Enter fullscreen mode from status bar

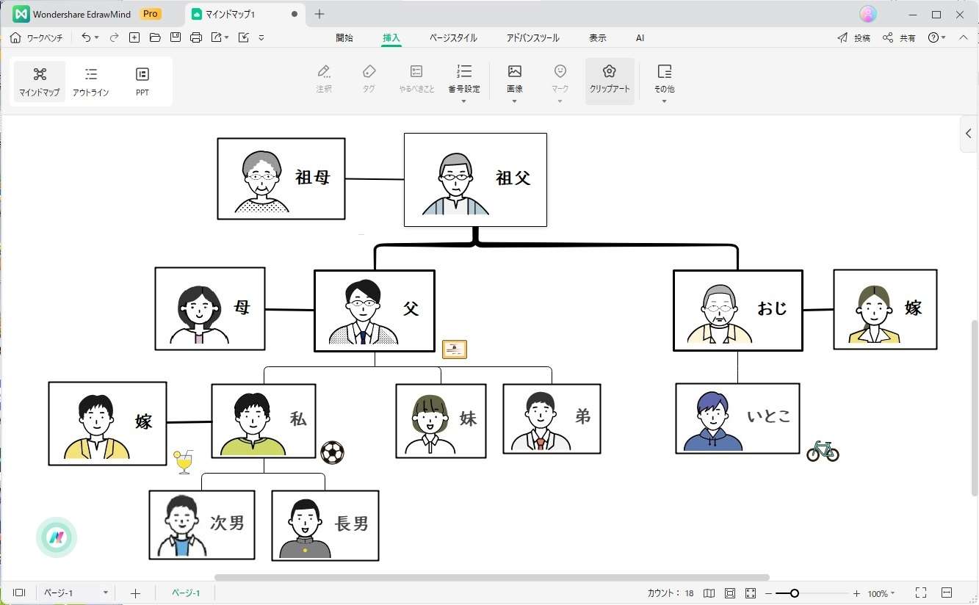920,593
